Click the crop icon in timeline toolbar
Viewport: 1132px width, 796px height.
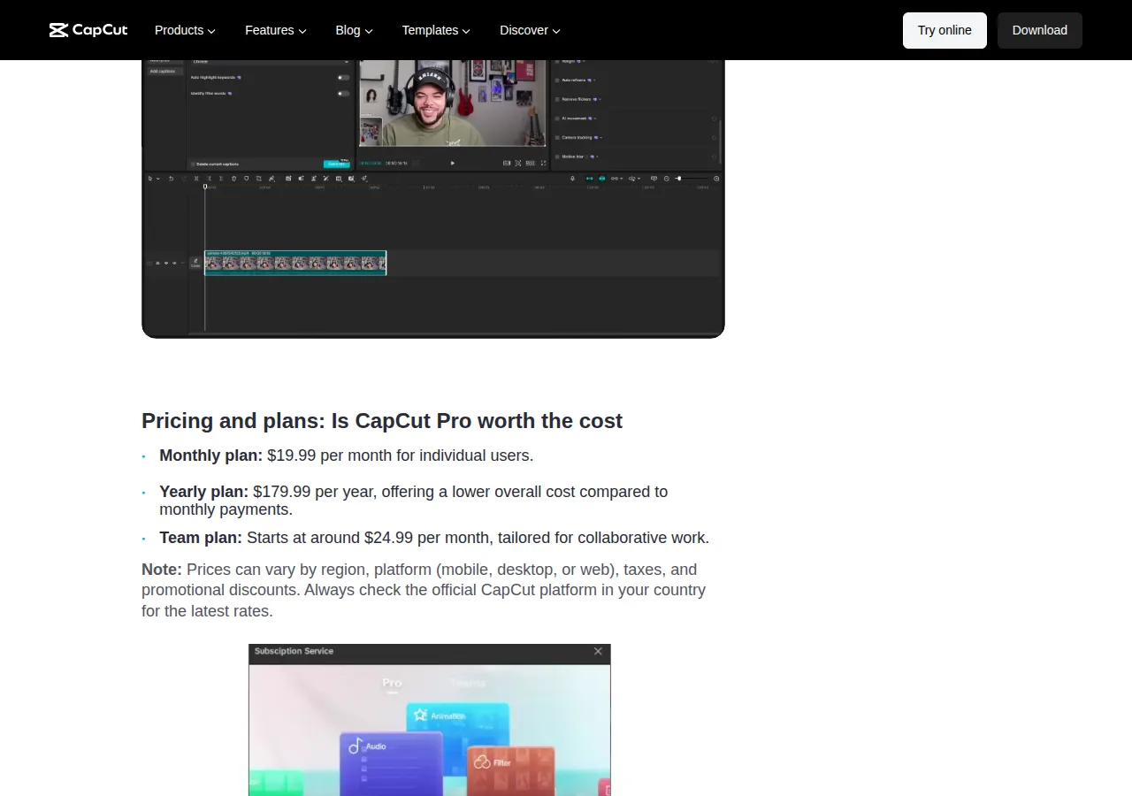pyautogui.click(x=259, y=179)
